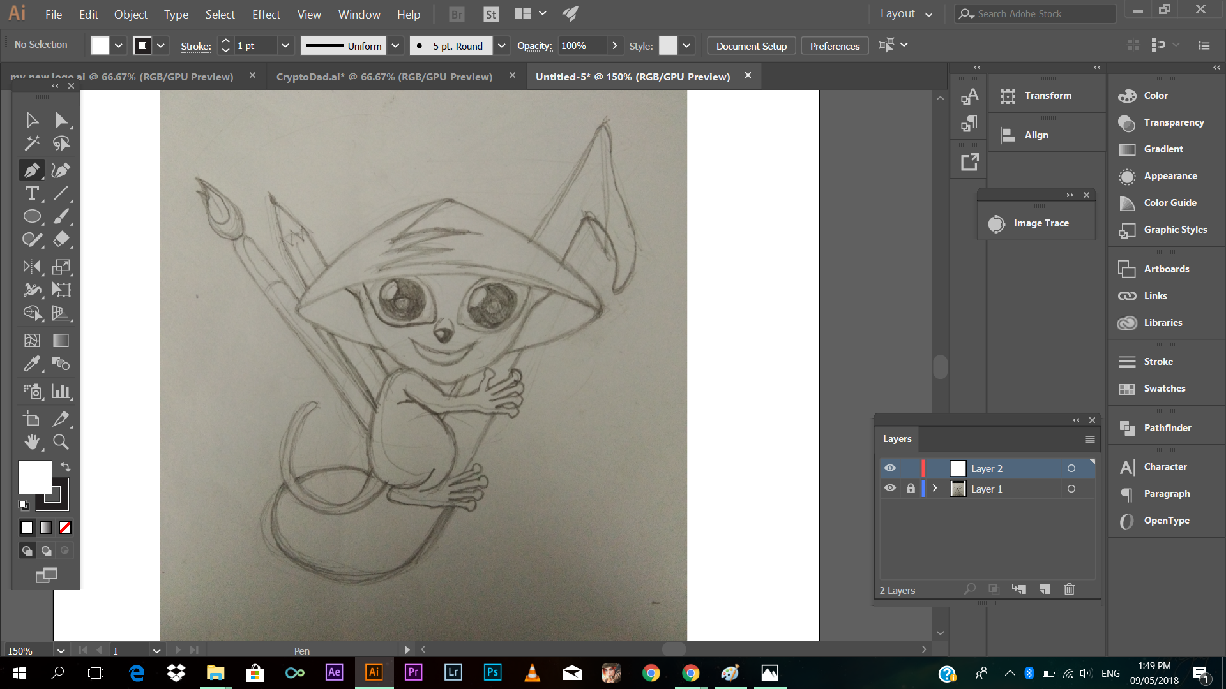The height and width of the screenshot is (689, 1226).
Task: Delete selected layer with trash icon
Action: [x=1070, y=589]
